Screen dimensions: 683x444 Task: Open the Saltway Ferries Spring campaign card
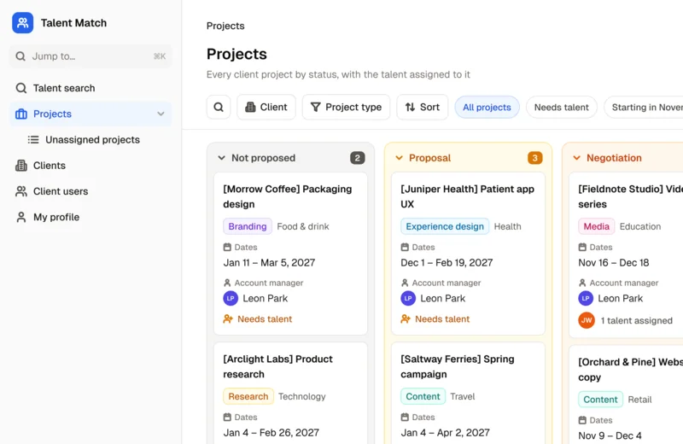coord(468,393)
